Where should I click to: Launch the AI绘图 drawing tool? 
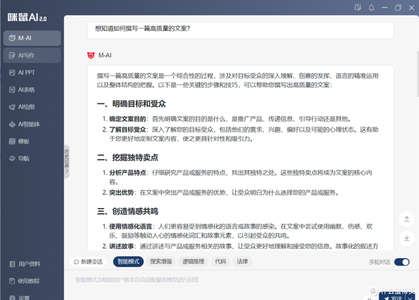(32, 107)
